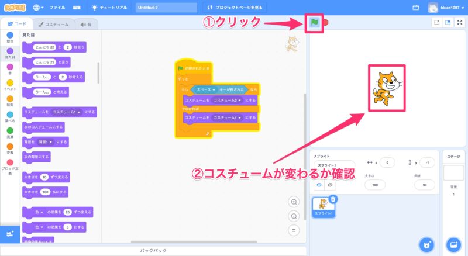Delete スプライト1 with the trash icon
The image size is (468, 256).
[333, 199]
